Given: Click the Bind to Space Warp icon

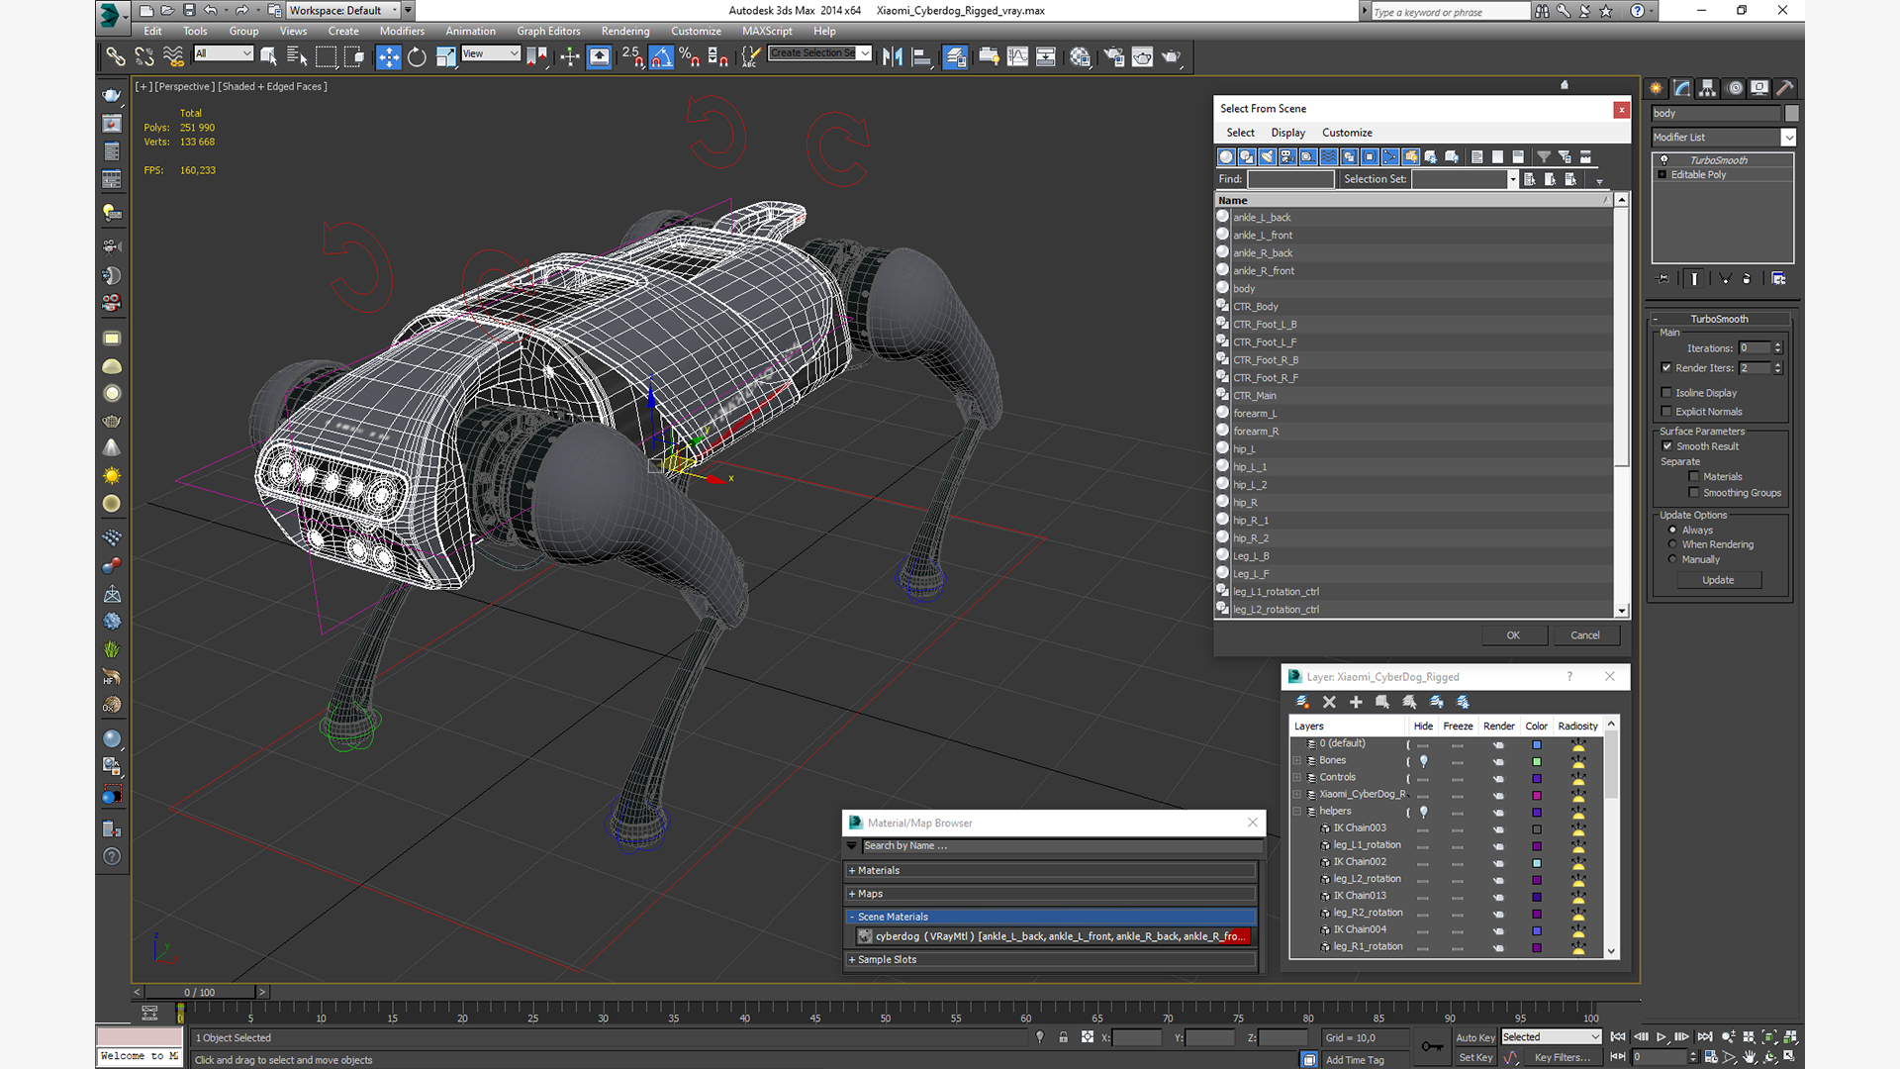Looking at the screenshot, I should [173, 56].
